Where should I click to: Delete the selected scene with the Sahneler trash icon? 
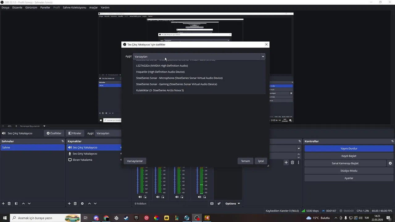point(9,203)
